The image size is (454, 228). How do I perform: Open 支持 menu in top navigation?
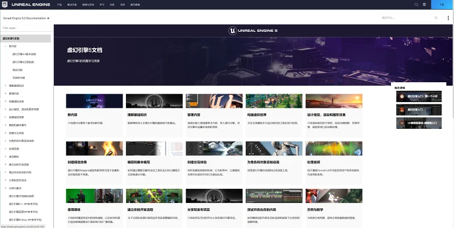pos(123,5)
